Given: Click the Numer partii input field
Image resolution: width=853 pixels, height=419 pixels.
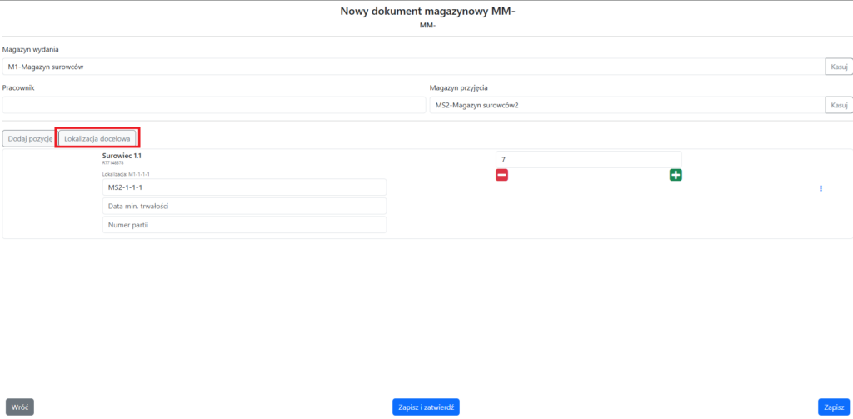Looking at the screenshot, I should (x=244, y=225).
